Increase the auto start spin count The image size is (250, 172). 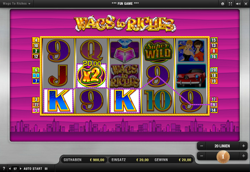tap(21, 168)
